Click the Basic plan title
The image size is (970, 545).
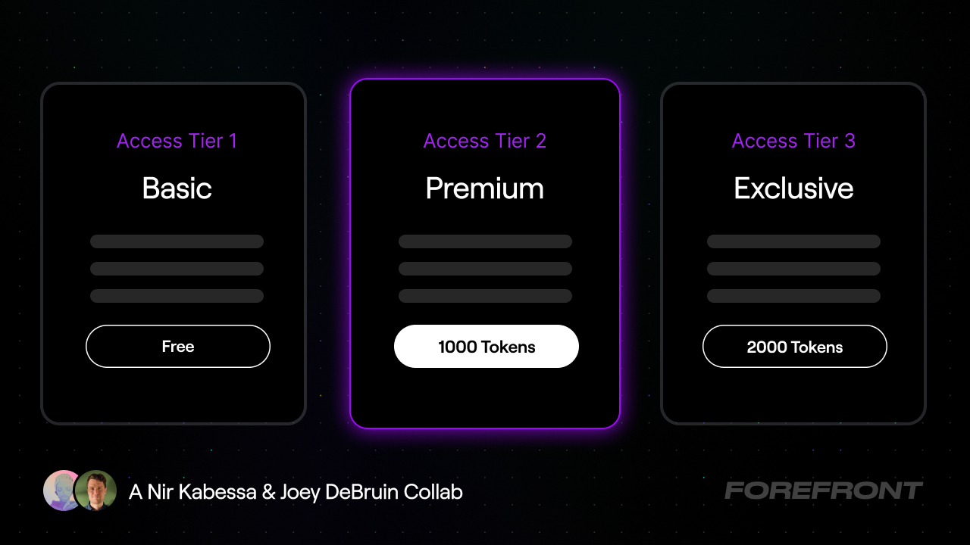[177, 188]
